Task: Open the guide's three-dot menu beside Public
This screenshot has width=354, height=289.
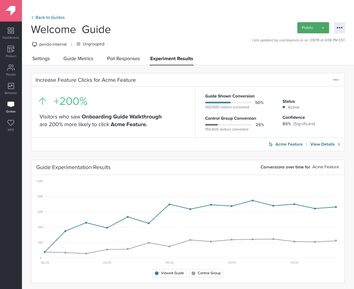Action: [x=339, y=28]
